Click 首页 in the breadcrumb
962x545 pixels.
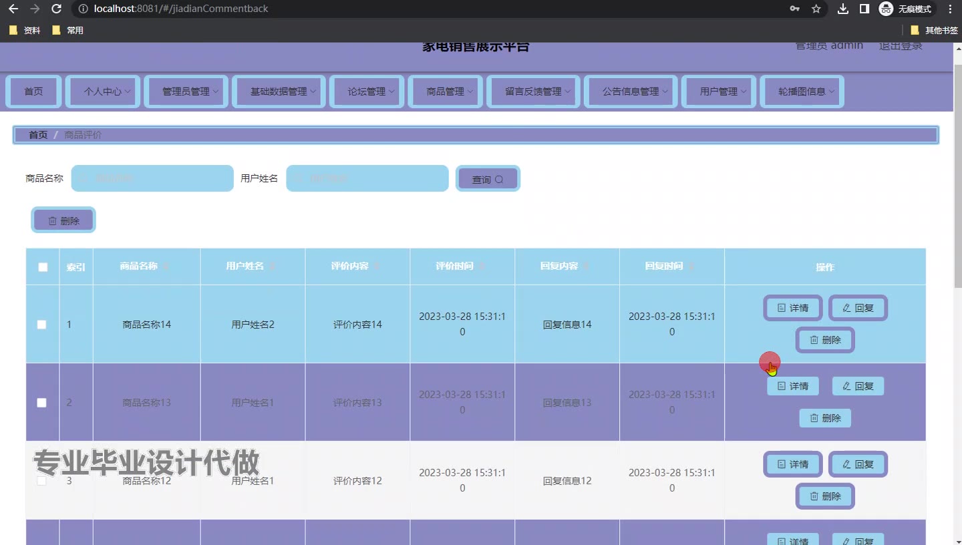(38, 135)
